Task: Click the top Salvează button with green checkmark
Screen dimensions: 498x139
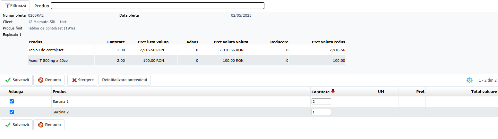Action: point(17,80)
